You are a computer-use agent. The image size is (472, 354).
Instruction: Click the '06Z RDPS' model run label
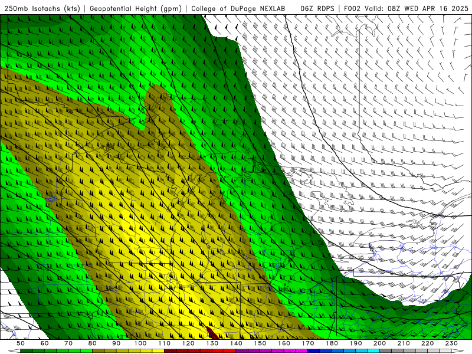317,8
